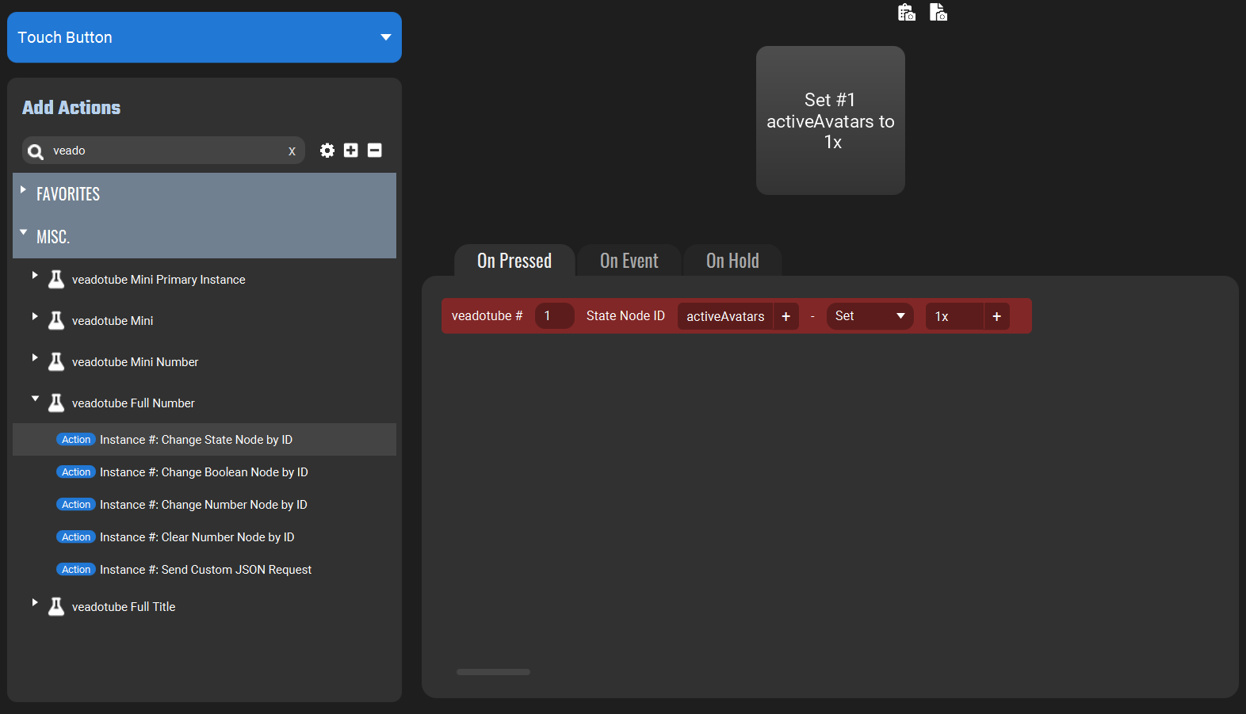This screenshot has height=714, width=1246.
Task: Add Send Custom JSON Request action
Action: tap(204, 570)
